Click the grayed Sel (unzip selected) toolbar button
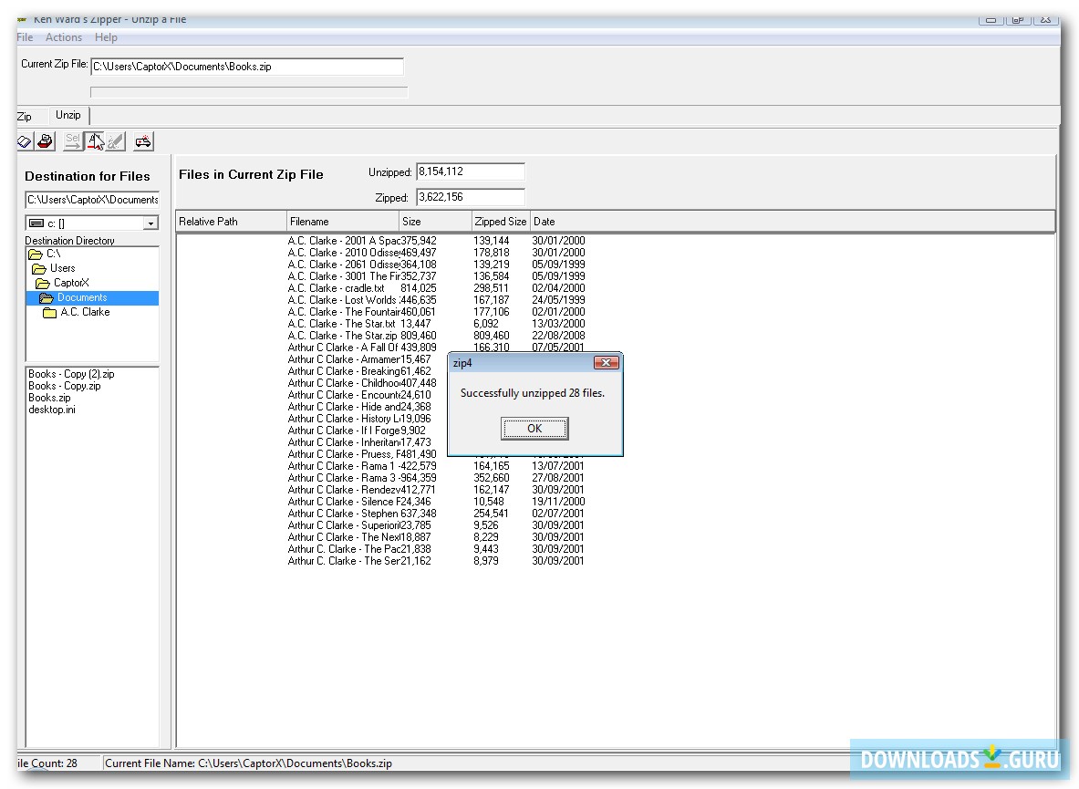 [x=72, y=141]
